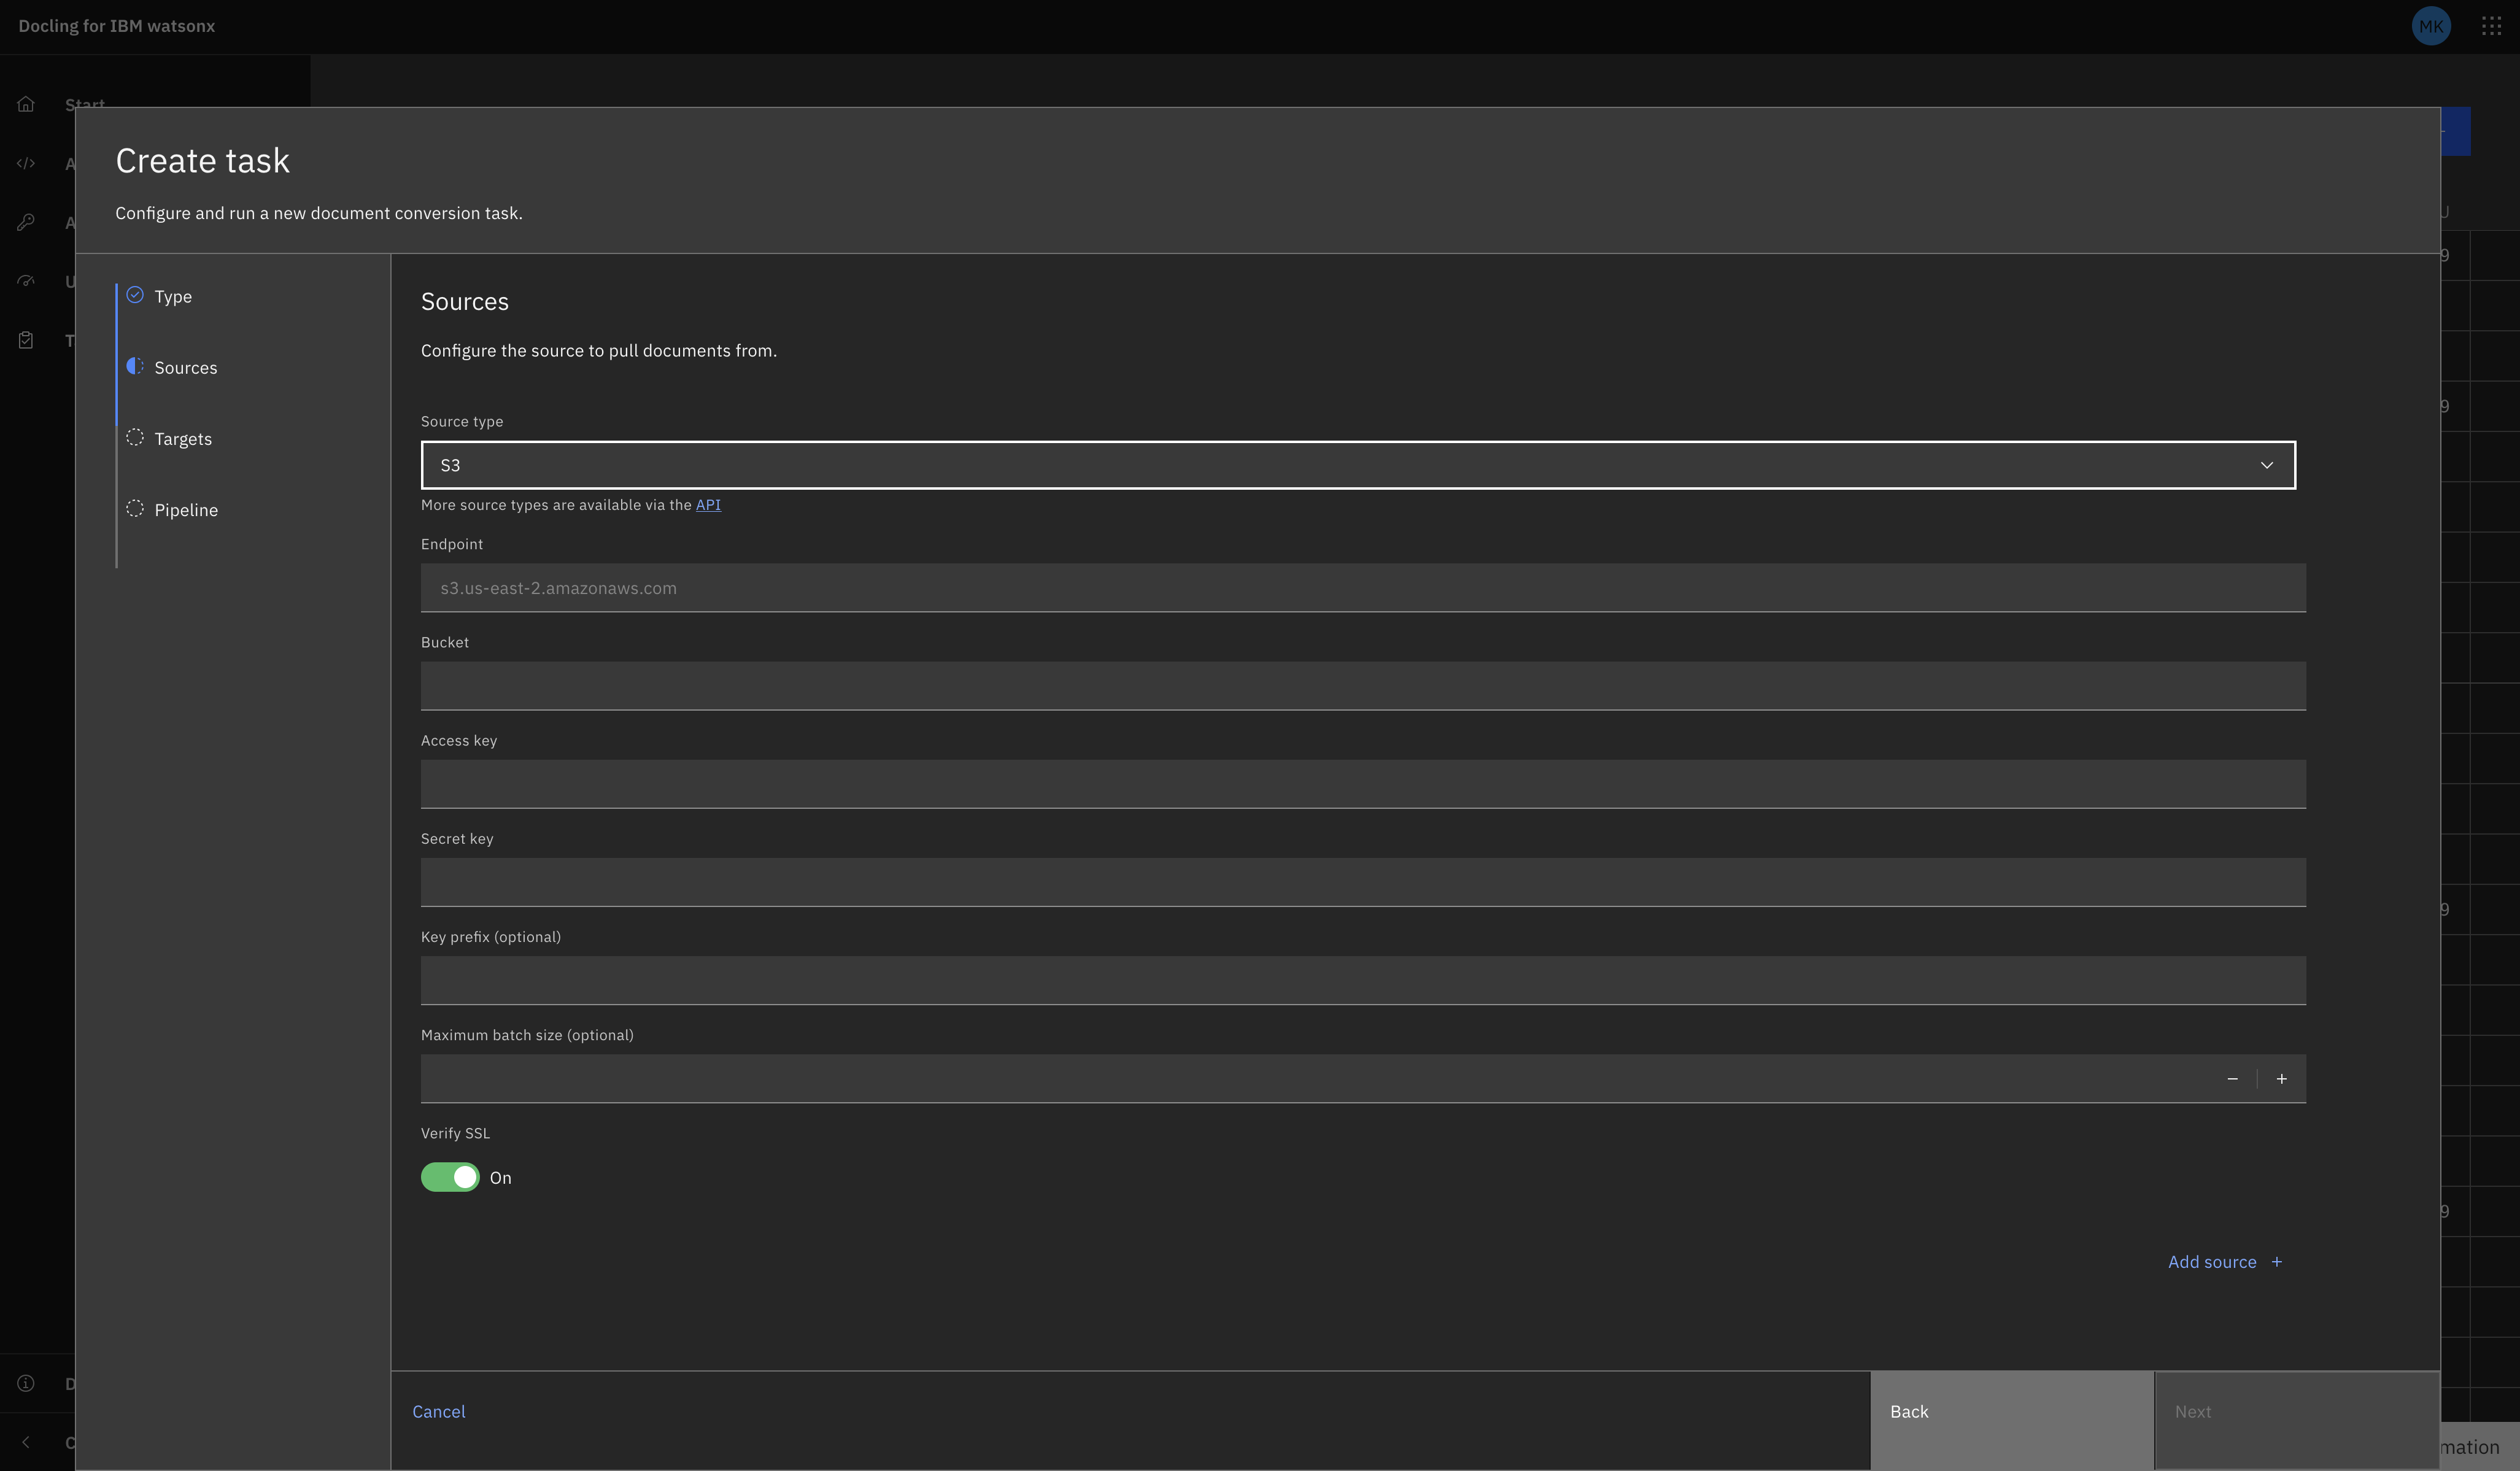Screen dimensions: 2520x1471
Task: Click the info circle sidebar icon
Action: tap(26, 1383)
